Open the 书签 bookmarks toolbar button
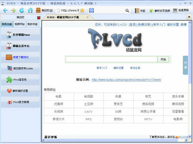 140,11
